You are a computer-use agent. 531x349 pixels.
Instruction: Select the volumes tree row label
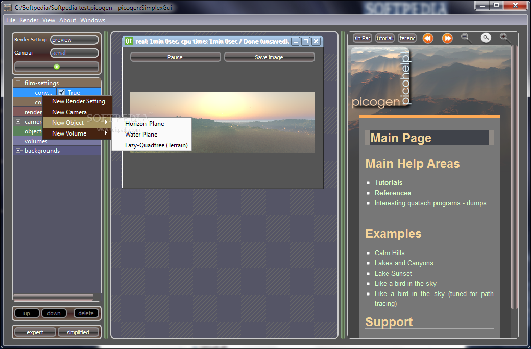[x=36, y=141]
